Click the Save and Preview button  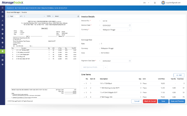(177, 101)
